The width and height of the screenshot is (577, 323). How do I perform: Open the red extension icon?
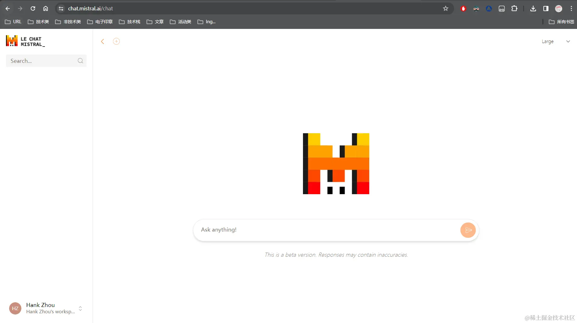pyautogui.click(x=463, y=8)
